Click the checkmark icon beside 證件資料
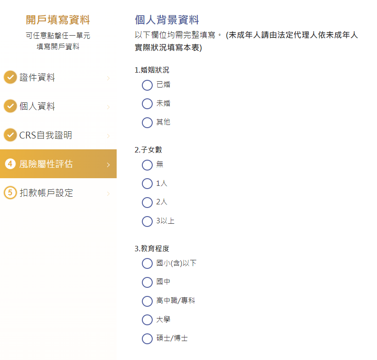 click(10, 77)
